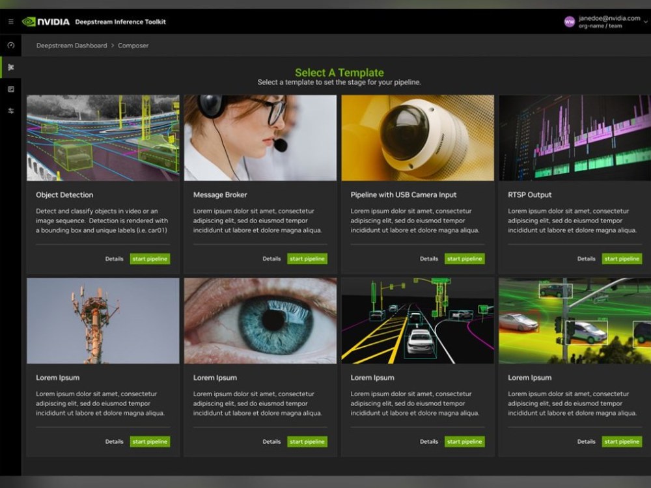Start pipeline for Object Detection
Image resolution: width=651 pixels, height=488 pixels.
pos(150,259)
